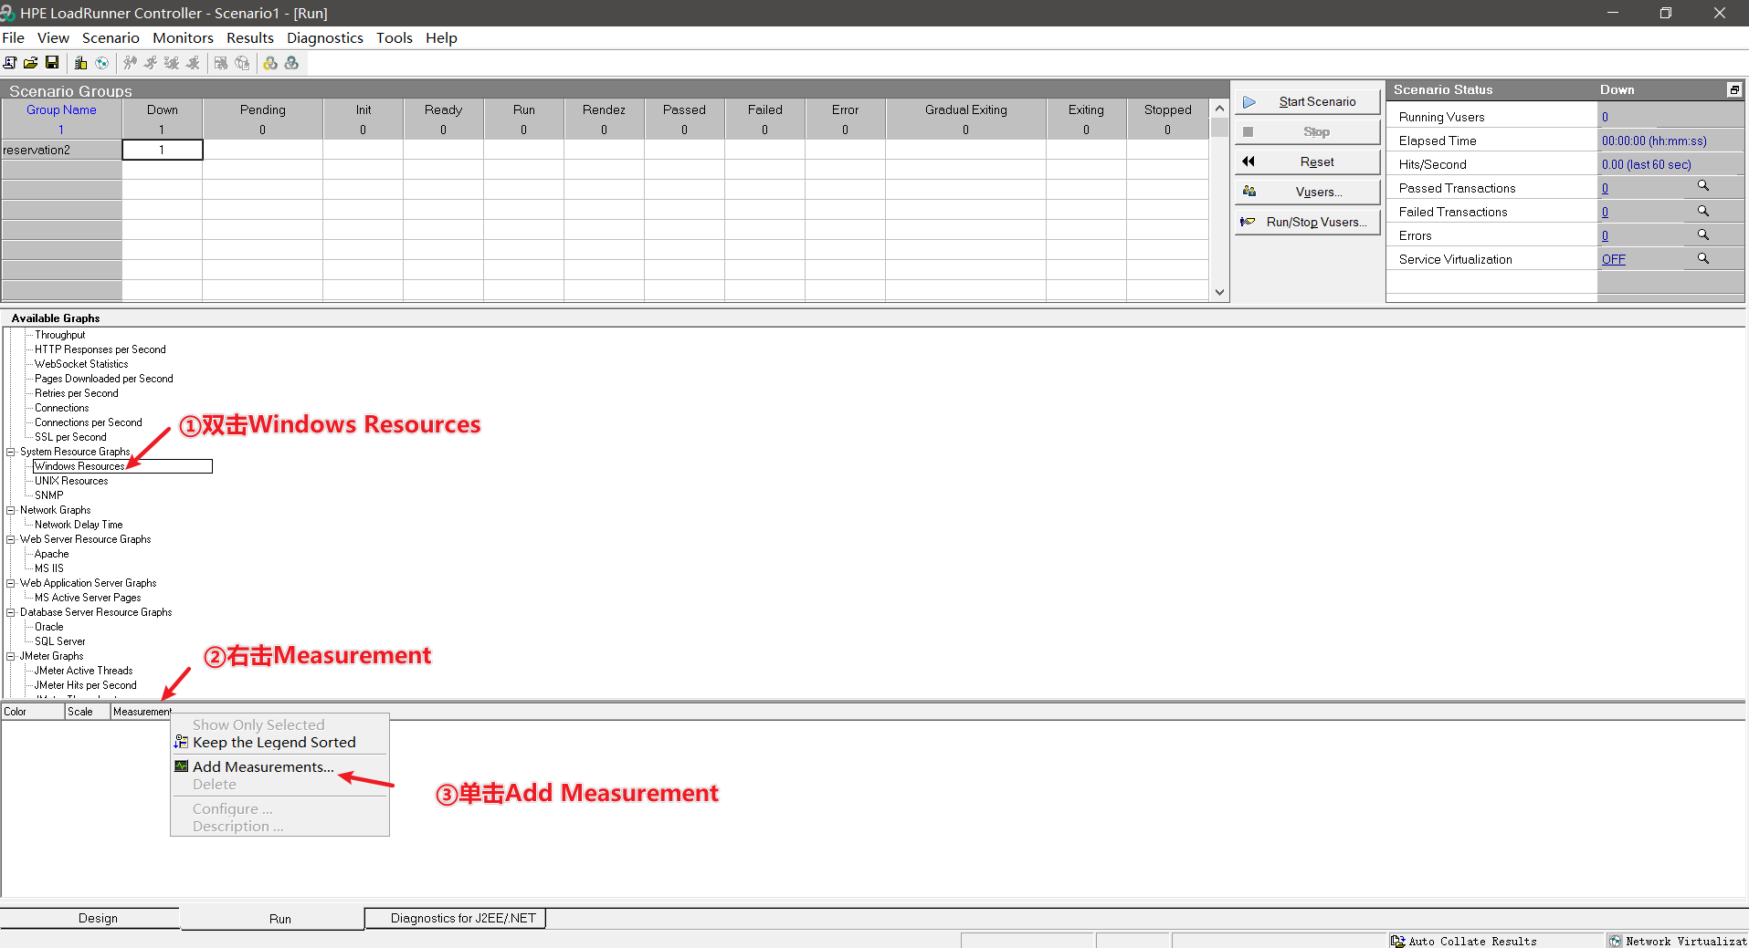
Task: Click the Down cell for reservation2
Action: click(163, 150)
